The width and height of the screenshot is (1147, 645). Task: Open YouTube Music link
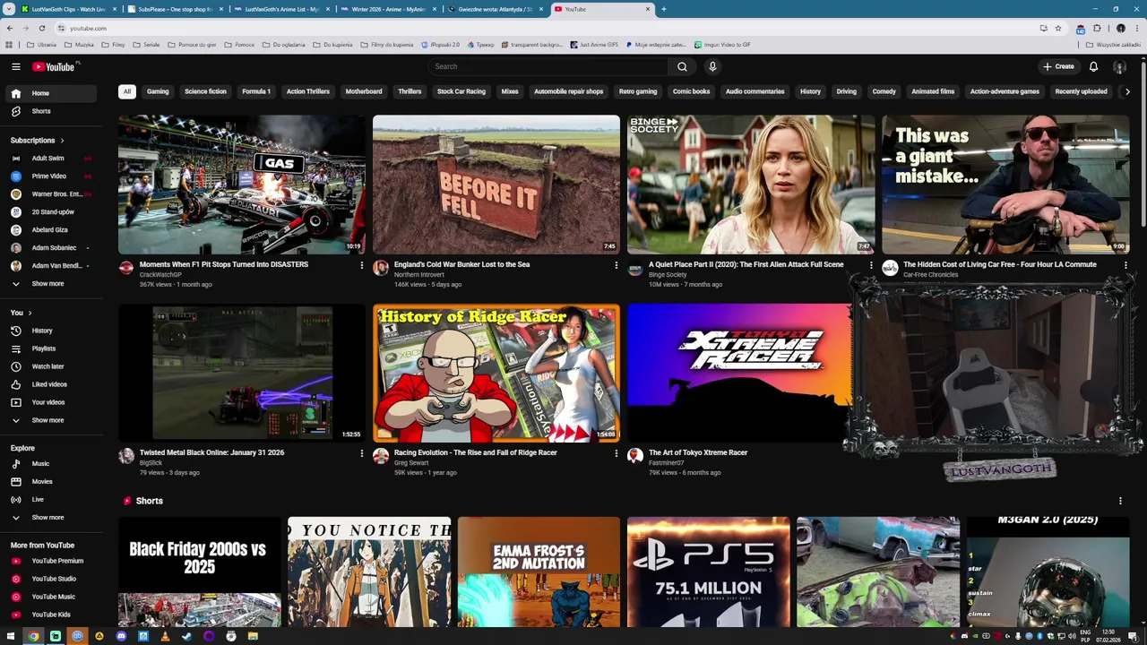pyautogui.click(x=52, y=597)
